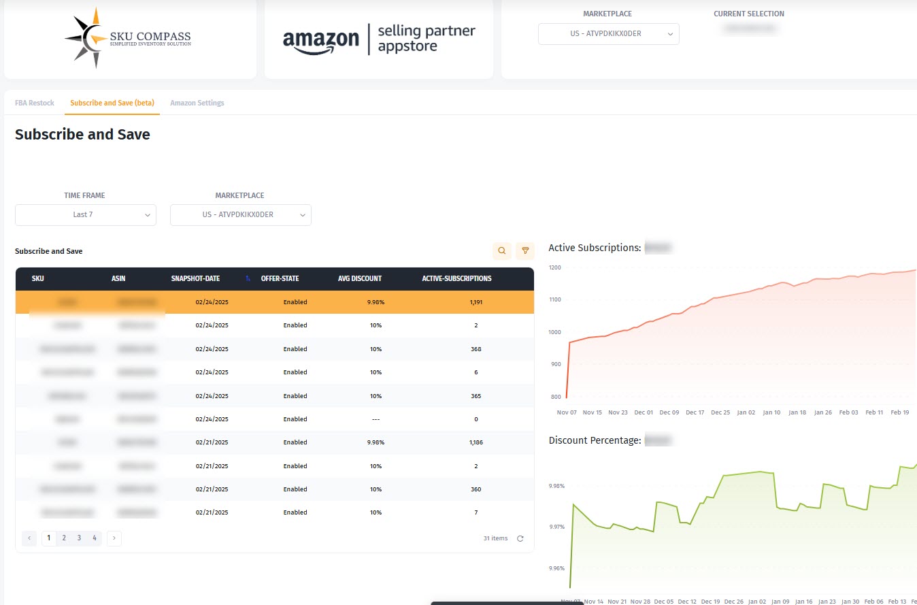The height and width of the screenshot is (605, 917).
Task: Jump to page 2 of the table
Action: point(64,538)
